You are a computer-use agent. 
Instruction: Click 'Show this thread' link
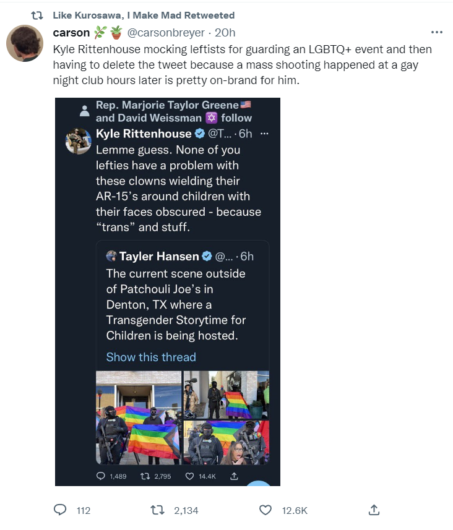click(151, 357)
